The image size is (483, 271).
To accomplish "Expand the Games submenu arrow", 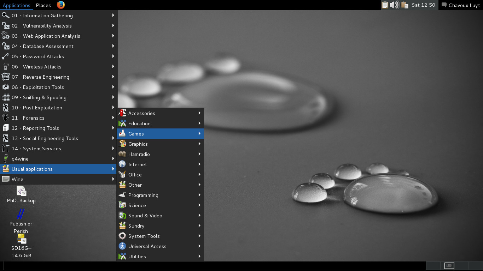I will click(199, 134).
